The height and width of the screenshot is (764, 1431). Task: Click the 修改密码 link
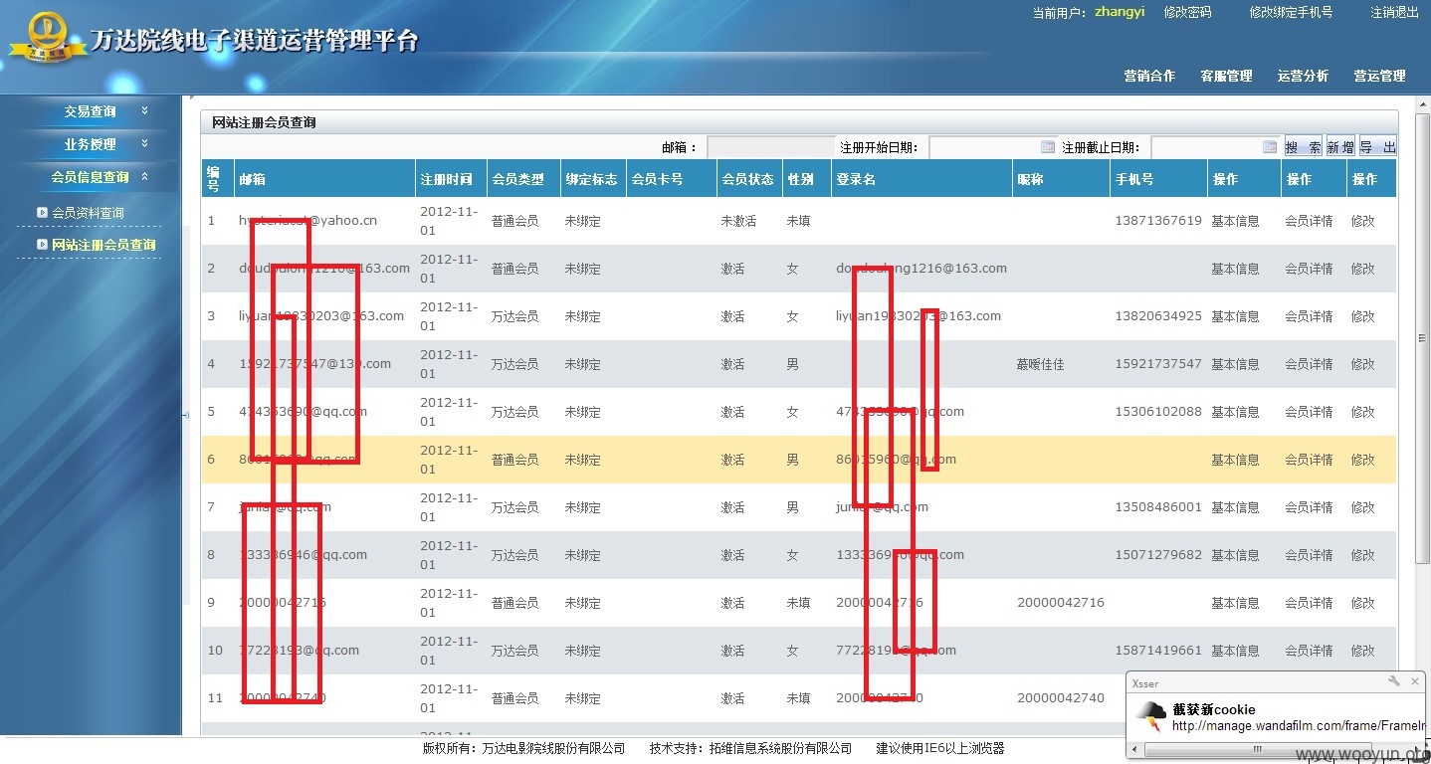(1187, 12)
